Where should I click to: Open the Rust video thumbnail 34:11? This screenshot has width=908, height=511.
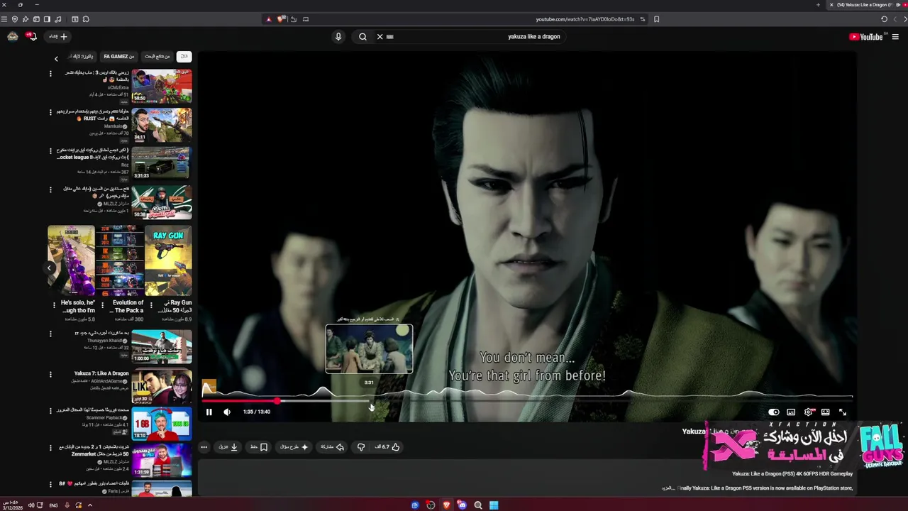click(x=162, y=125)
